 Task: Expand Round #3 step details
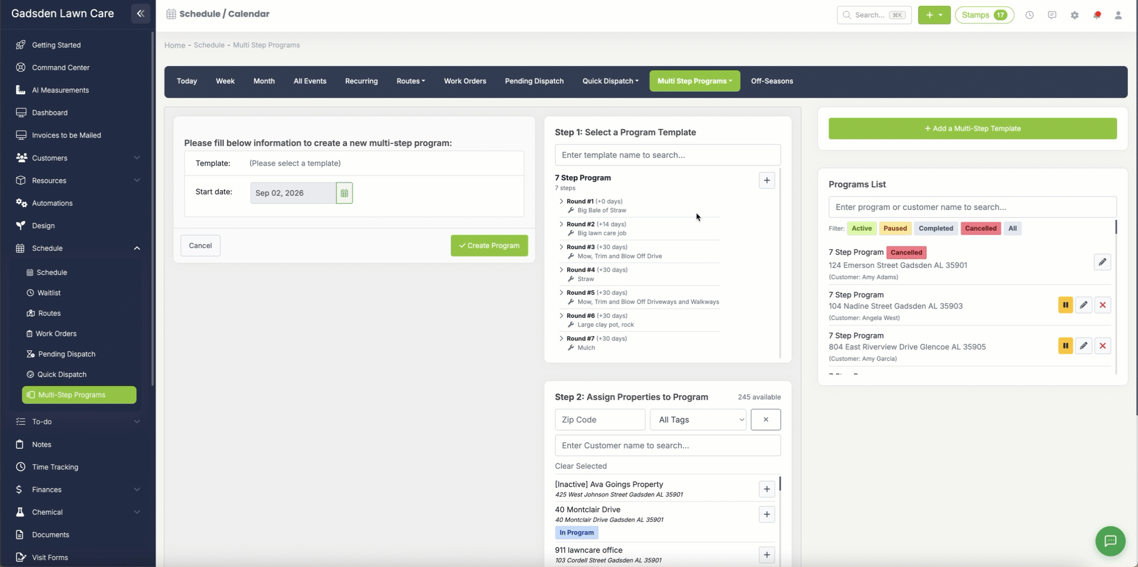click(561, 247)
